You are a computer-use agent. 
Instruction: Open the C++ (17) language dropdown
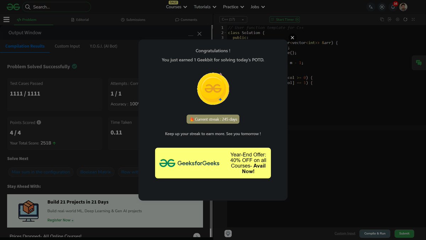pyautogui.click(x=233, y=20)
